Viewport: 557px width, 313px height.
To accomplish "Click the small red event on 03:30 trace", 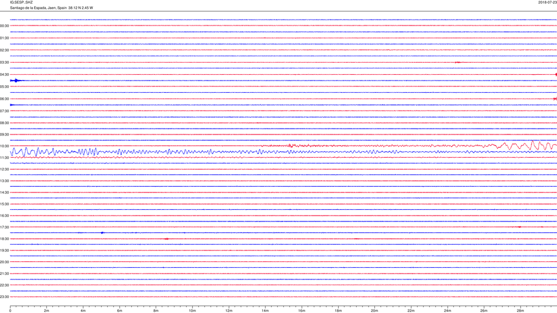I will pyautogui.click(x=458, y=63).
